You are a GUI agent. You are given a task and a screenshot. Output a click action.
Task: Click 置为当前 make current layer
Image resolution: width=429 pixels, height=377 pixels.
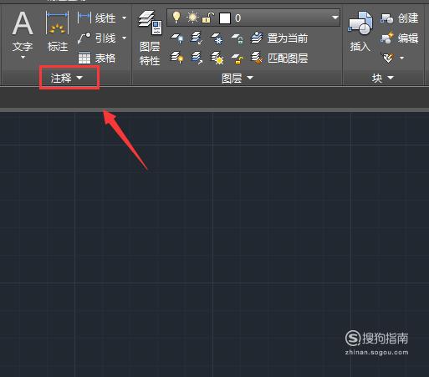click(279, 38)
